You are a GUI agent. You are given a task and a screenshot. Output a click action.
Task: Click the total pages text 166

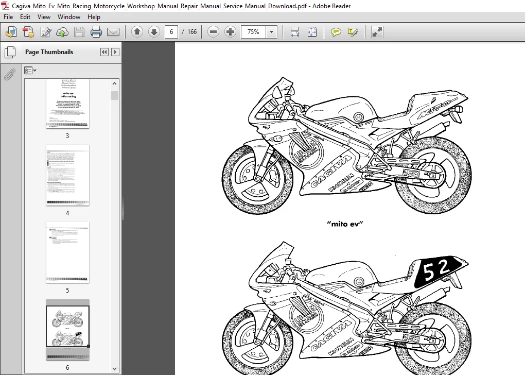pyautogui.click(x=192, y=32)
